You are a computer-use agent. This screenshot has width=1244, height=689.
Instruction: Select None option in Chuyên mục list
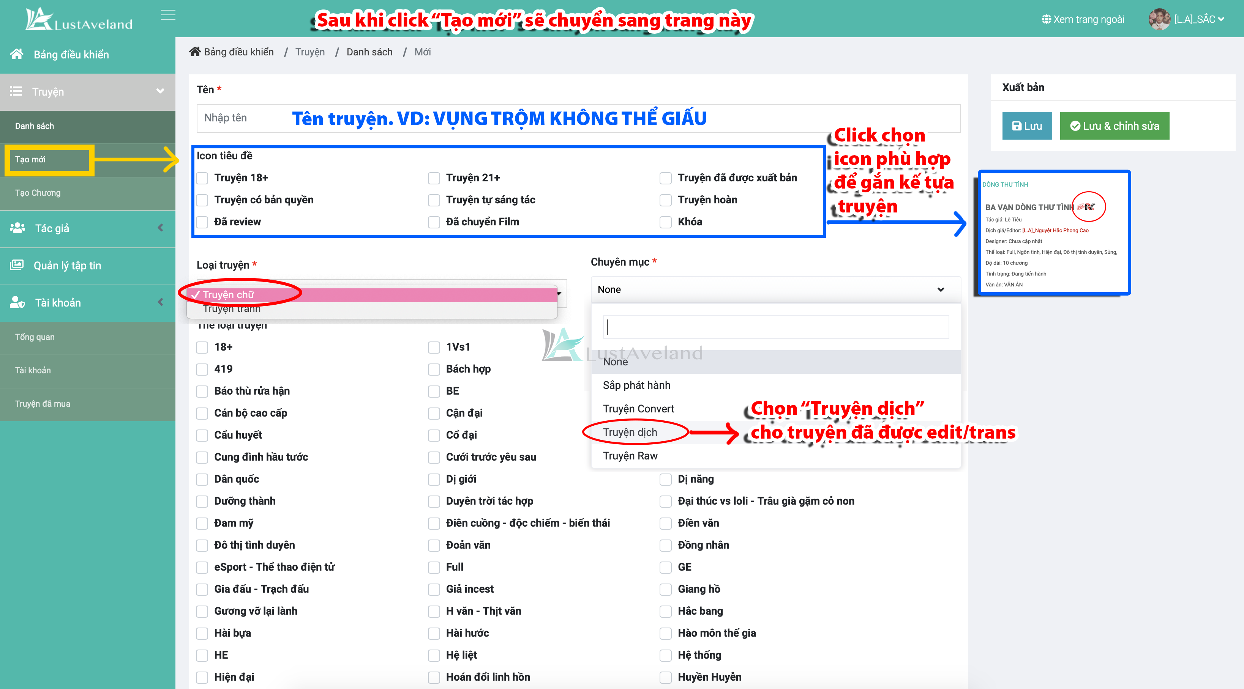(775, 362)
